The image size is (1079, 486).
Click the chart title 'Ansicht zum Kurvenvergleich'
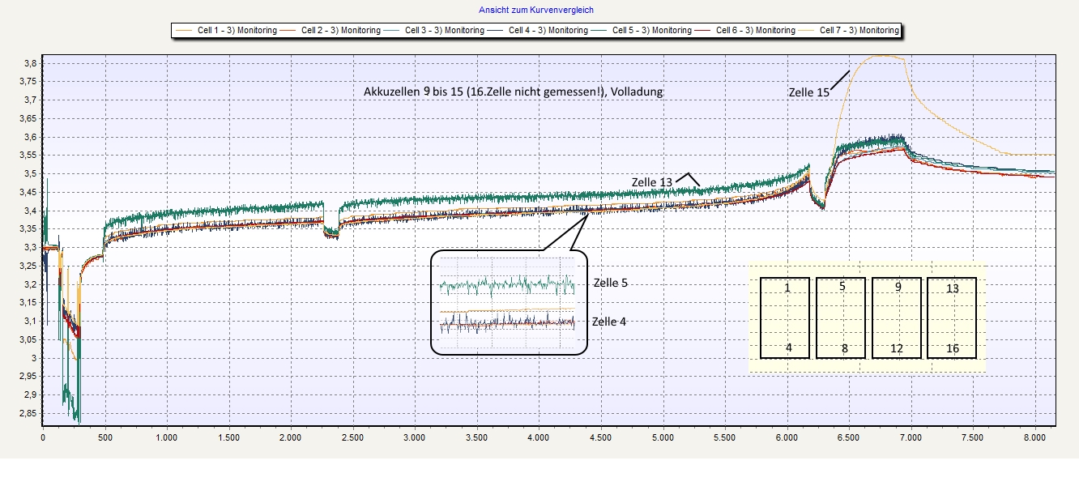coord(536,11)
